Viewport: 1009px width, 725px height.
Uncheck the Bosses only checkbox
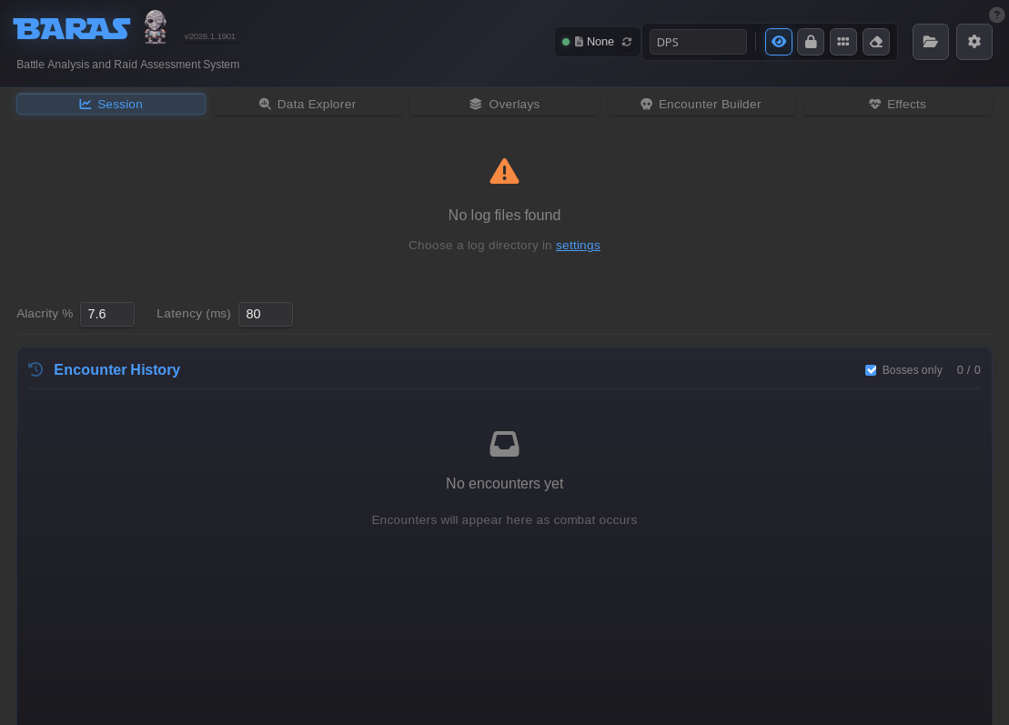[871, 370]
